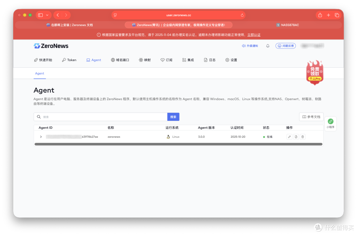This screenshot has width=357, height=235.
Task: Click the 3.0.0 agent version cell
Action: coord(201,137)
